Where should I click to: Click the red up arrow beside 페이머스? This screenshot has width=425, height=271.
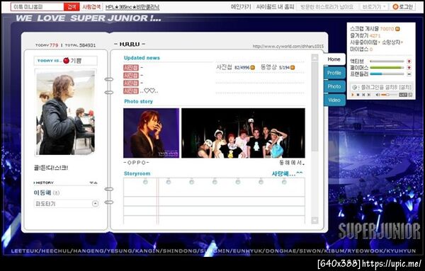[x=409, y=67]
